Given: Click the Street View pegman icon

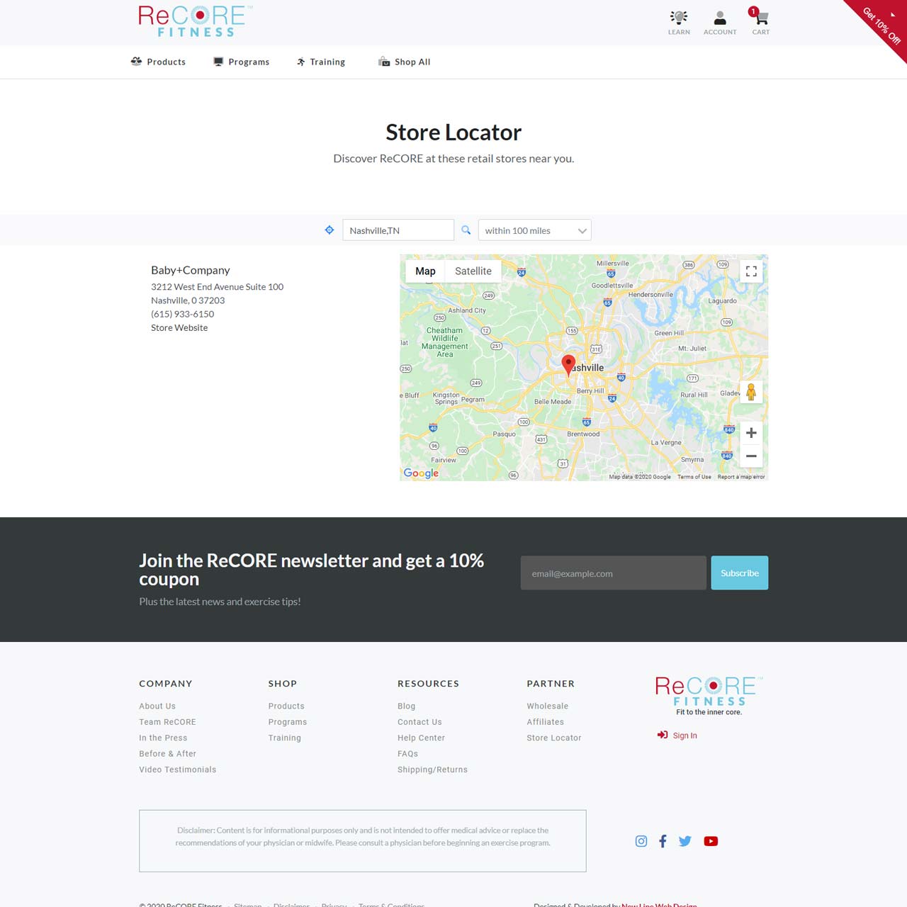Looking at the screenshot, I should click(751, 391).
